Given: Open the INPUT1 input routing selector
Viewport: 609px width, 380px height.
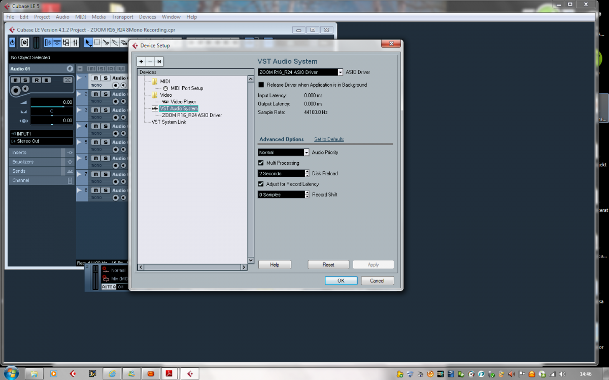Looking at the screenshot, I should pyautogui.click(x=41, y=134).
